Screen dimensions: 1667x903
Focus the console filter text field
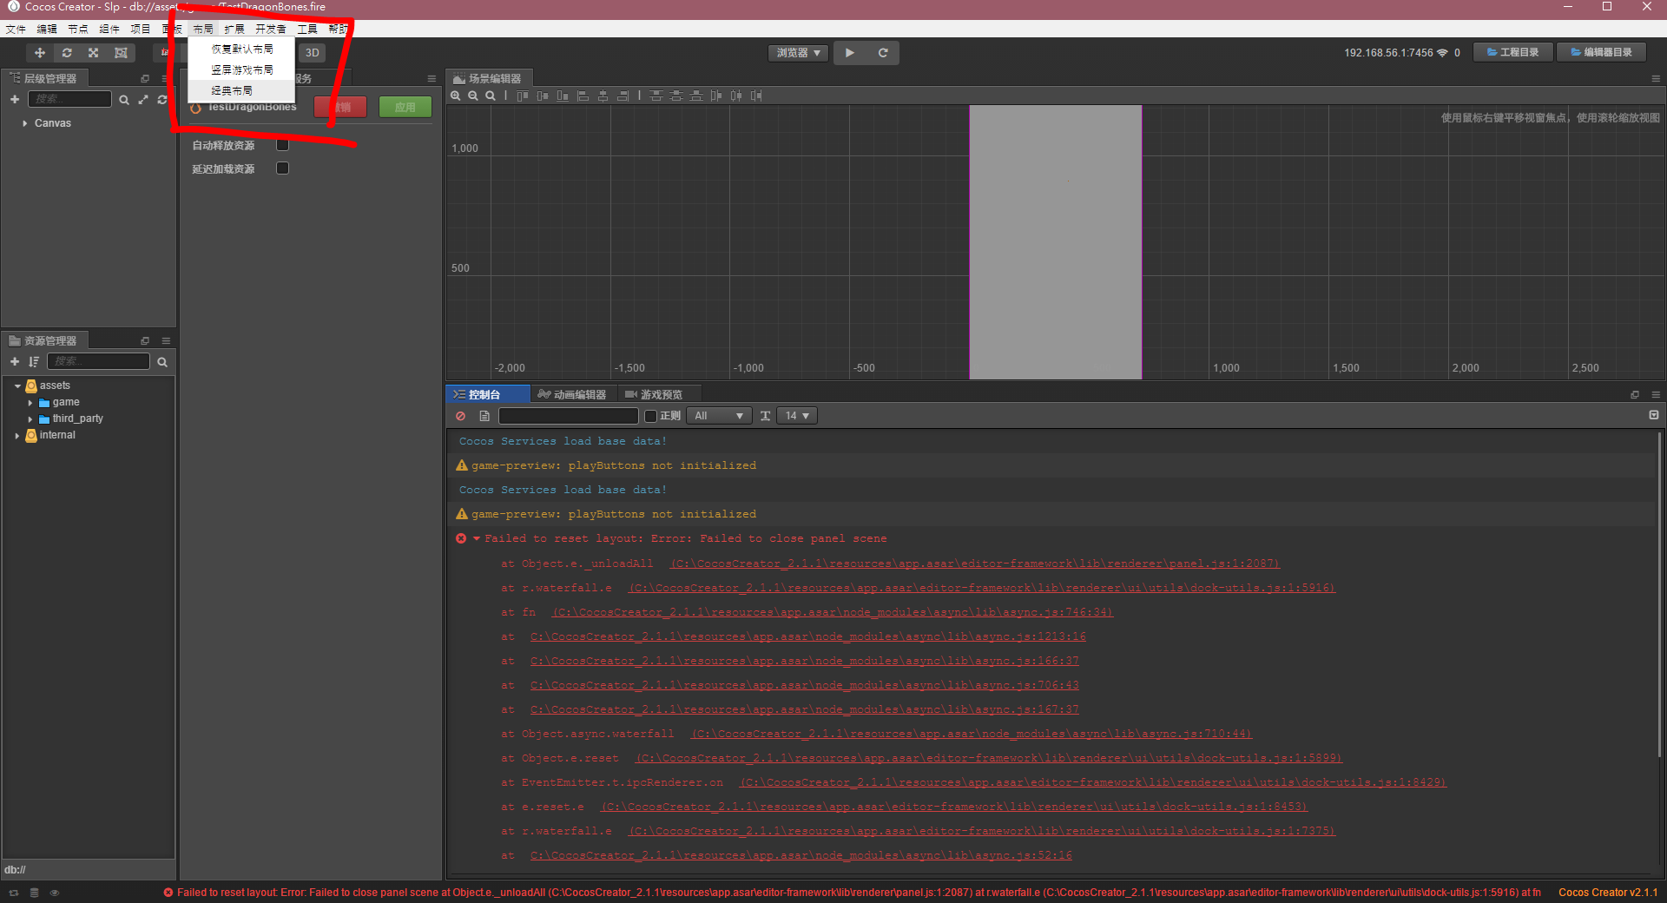[x=568, y=416]
